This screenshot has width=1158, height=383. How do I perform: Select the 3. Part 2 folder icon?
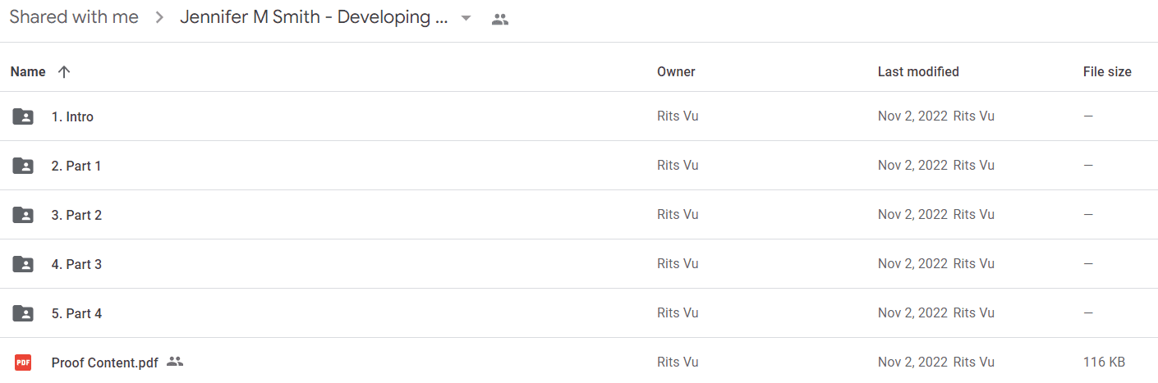(23, 215)
